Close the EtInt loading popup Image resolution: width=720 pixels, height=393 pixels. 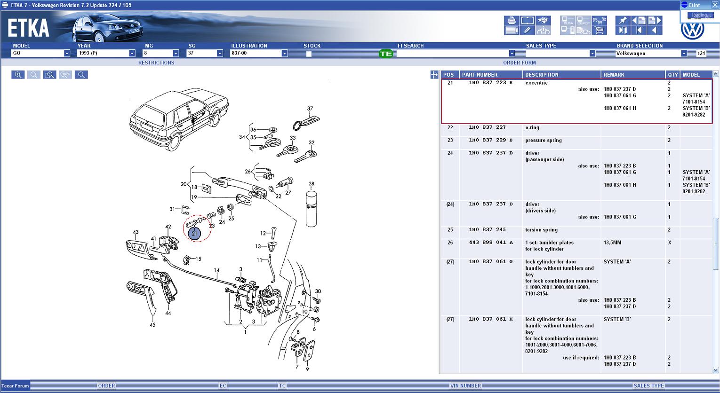click(x=715, y=5)
